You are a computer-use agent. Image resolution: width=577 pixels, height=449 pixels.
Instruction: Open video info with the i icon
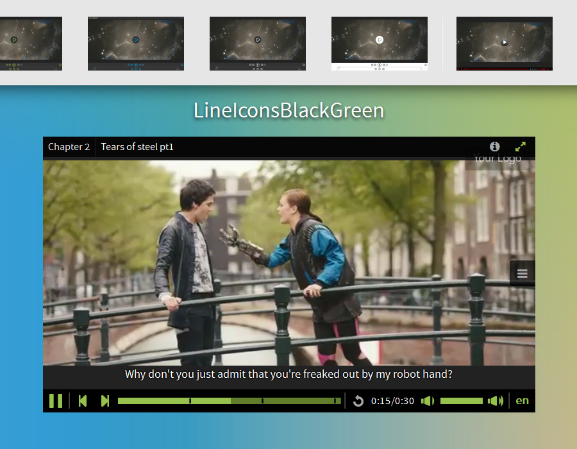[494, 146]
